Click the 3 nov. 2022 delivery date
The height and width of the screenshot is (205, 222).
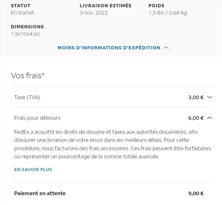pyautogui.click(x=94, y=13)
